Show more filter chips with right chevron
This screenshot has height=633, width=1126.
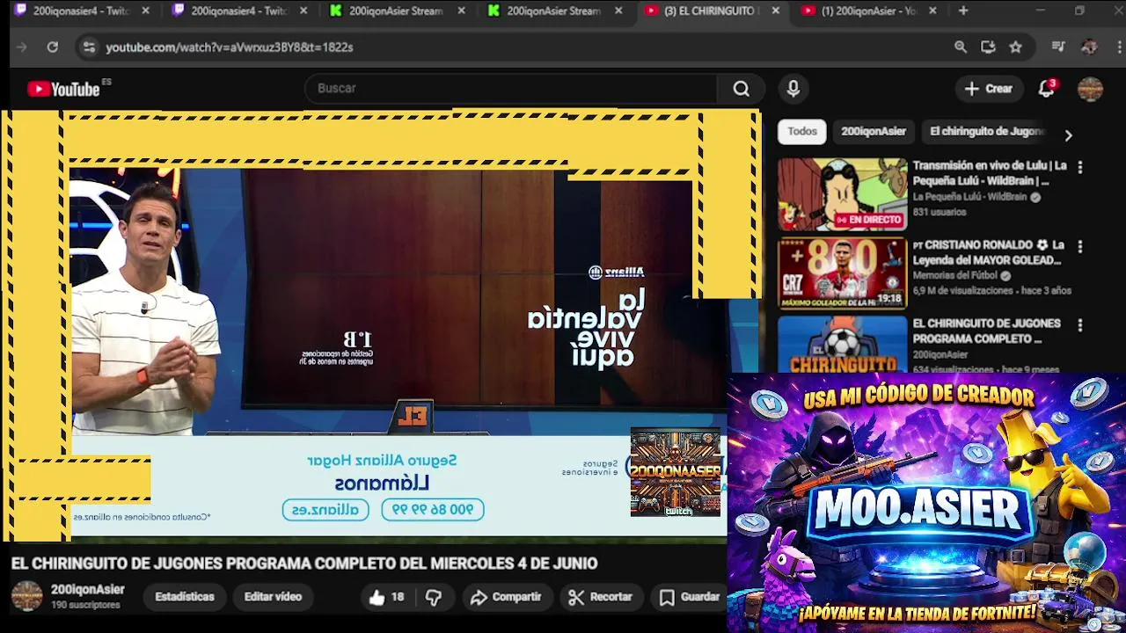point(1068,135)
